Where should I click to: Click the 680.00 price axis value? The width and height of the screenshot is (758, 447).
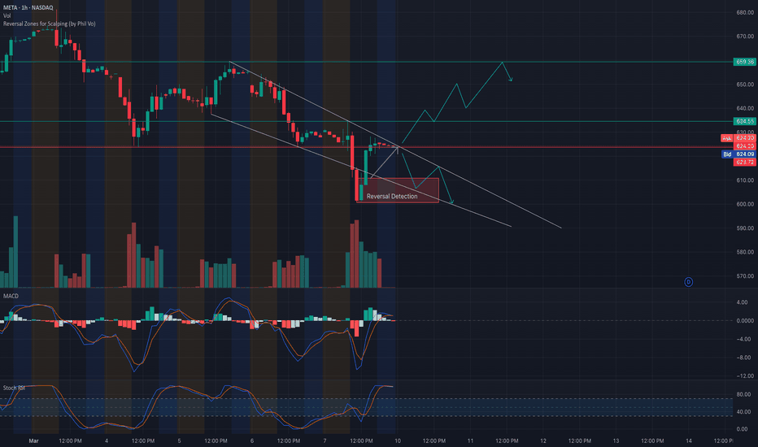pos(745,12)
